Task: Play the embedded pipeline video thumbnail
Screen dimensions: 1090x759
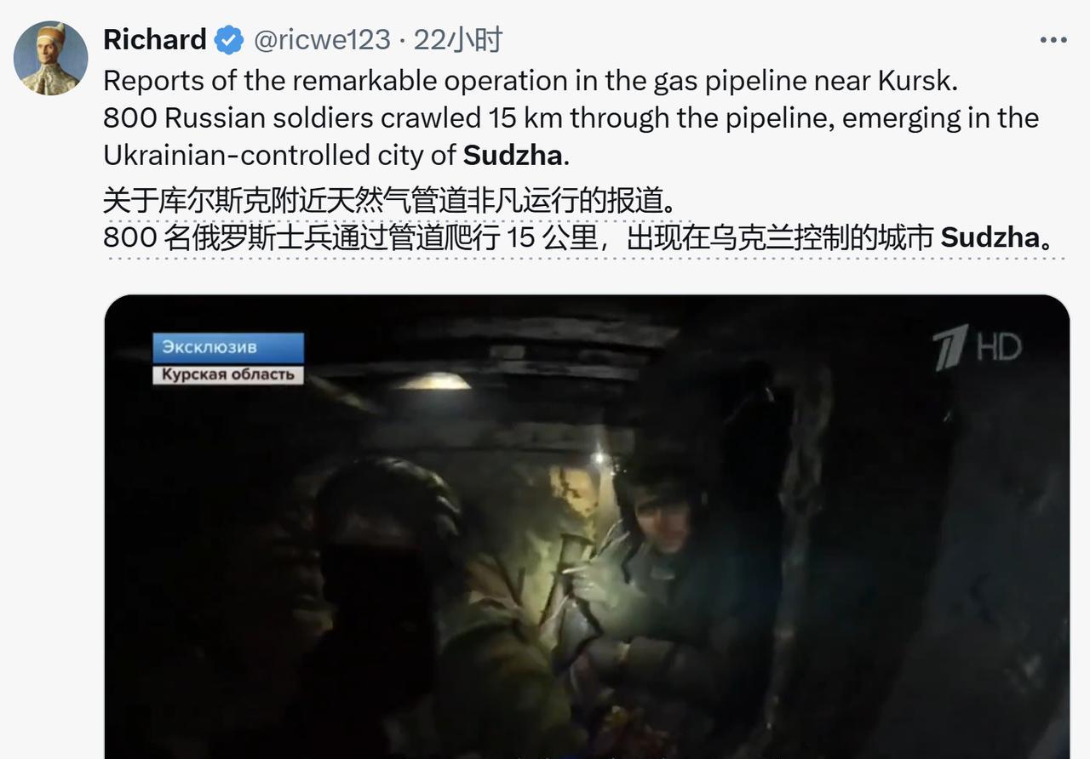Action: [x=587, y=526]
